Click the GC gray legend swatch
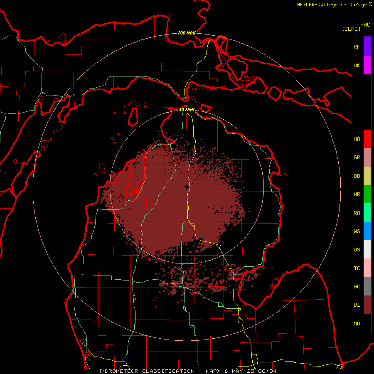This screenshot has height=374, width=374. click(x=367, y=286)
